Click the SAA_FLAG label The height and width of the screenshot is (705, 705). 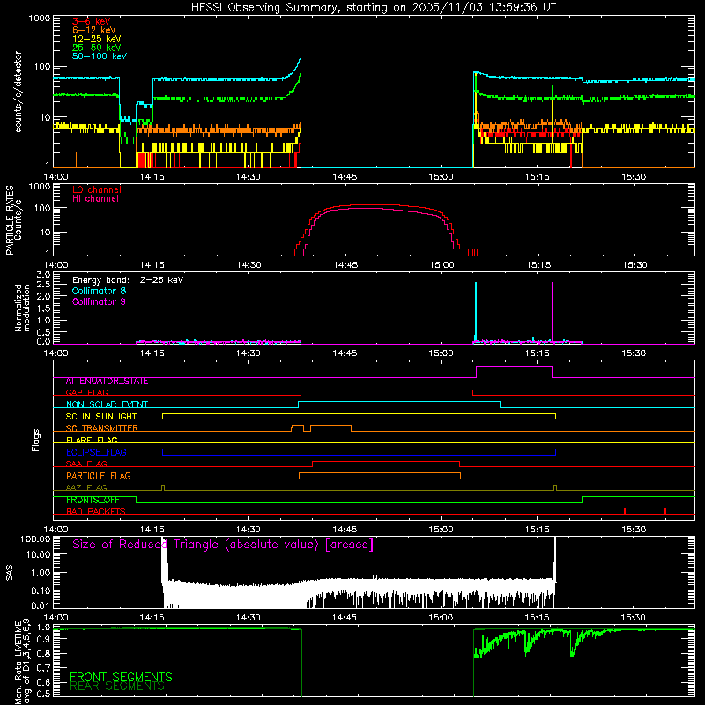pos(86,464)
